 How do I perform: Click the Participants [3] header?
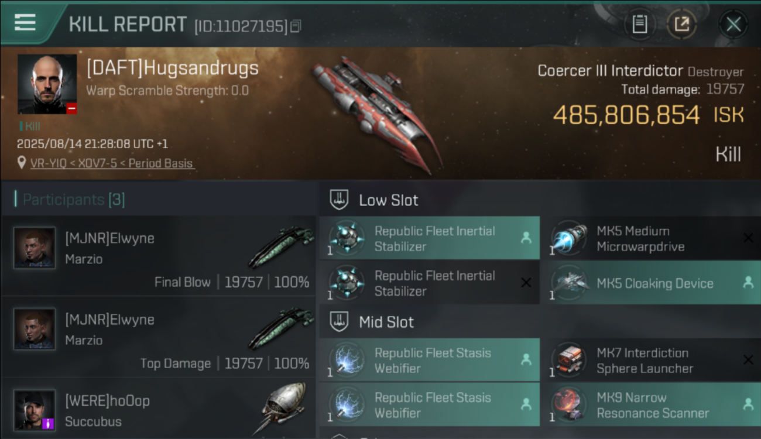click(x=70, y=200)
